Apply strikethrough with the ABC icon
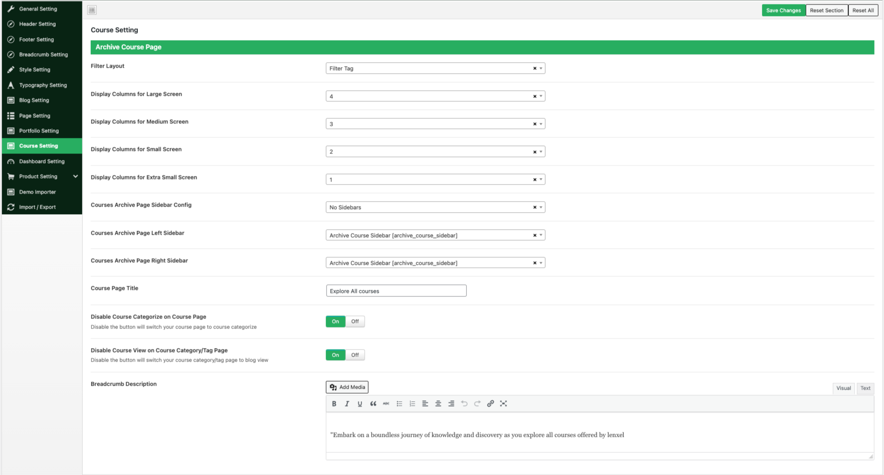This screenshot has height=475, width=884. [386, 404]
